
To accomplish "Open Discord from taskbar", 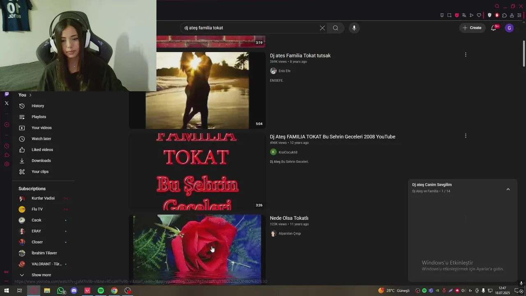I will [74, 291].
